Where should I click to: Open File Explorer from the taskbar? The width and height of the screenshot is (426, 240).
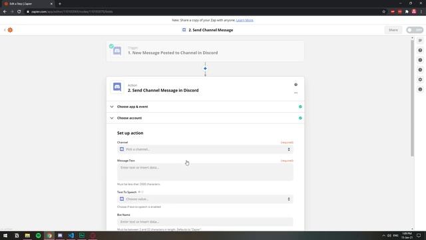pos(27,235)
